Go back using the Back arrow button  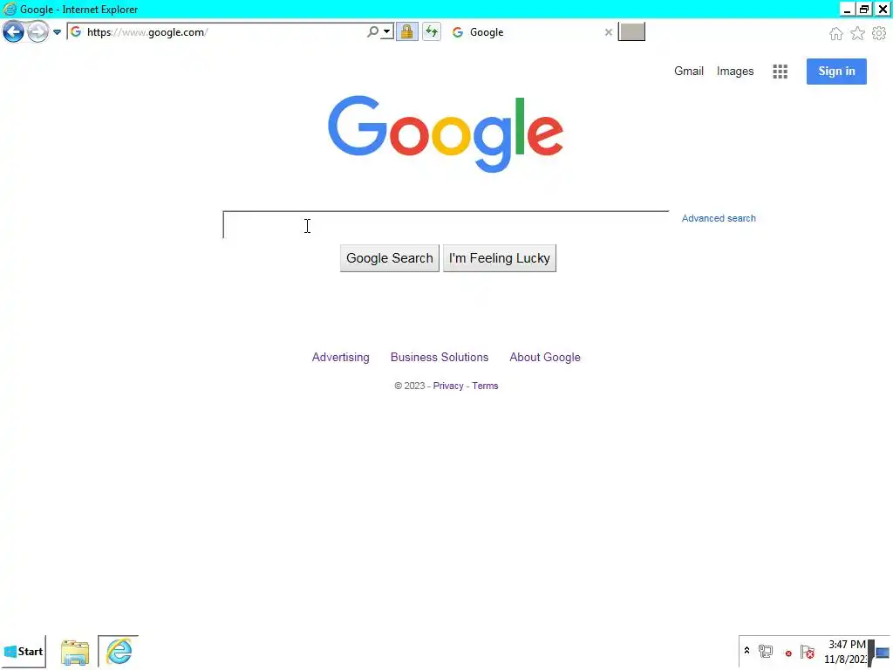point(13,32)
